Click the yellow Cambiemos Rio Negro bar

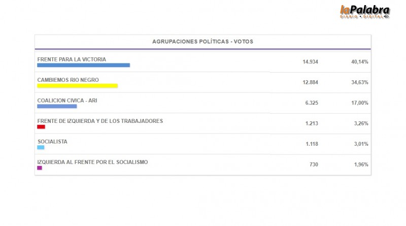pos(78,86)
